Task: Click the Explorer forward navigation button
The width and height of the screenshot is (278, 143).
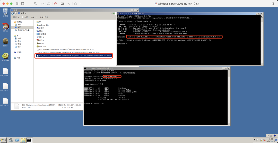Action: 16,13
